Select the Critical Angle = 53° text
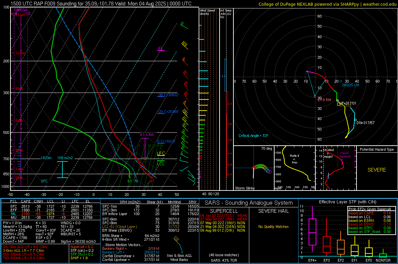The height and width of the screenshot is (264, 398). pos(253,136)
